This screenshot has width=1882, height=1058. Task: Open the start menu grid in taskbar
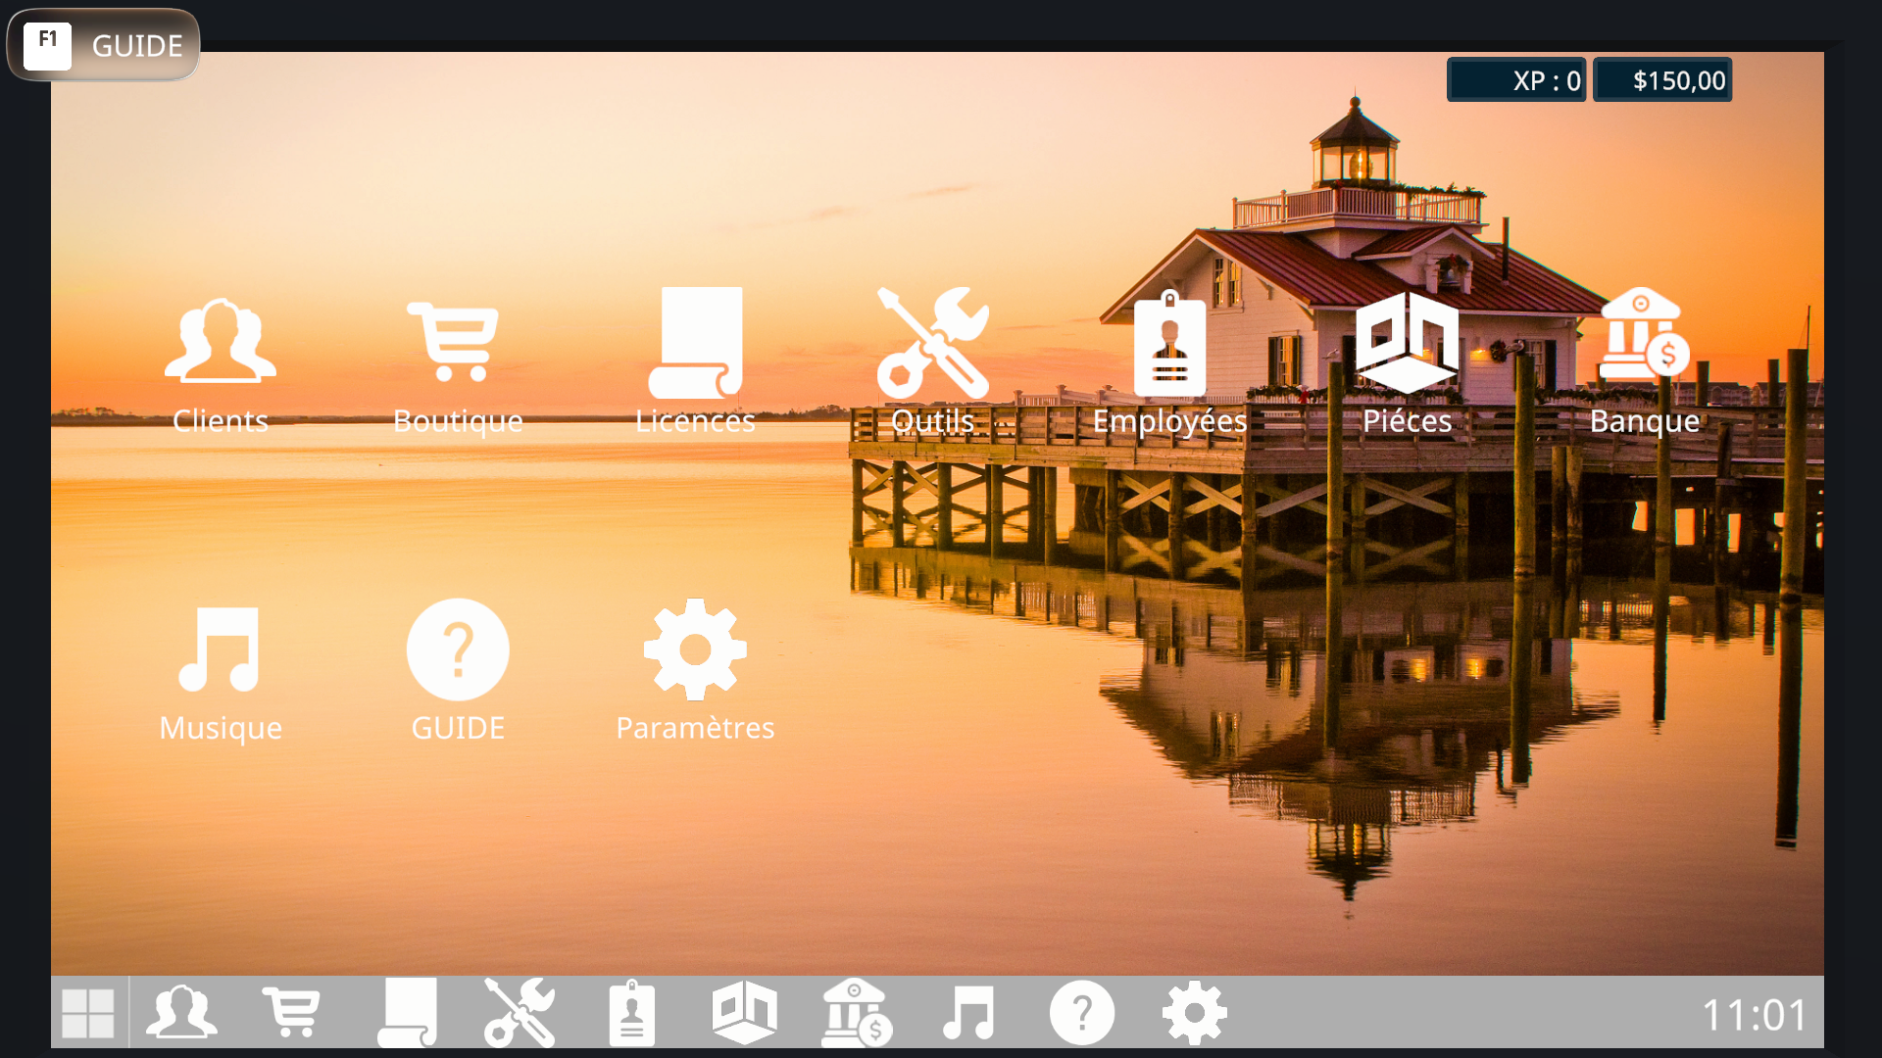coord(88,1013)
